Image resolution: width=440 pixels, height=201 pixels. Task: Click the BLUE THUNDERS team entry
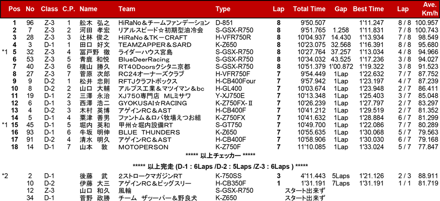(x=142, y=132)
